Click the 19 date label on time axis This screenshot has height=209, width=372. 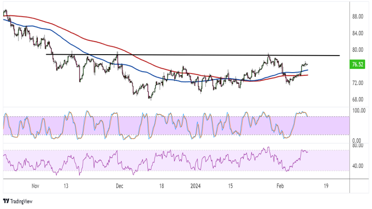click(326, 186)
